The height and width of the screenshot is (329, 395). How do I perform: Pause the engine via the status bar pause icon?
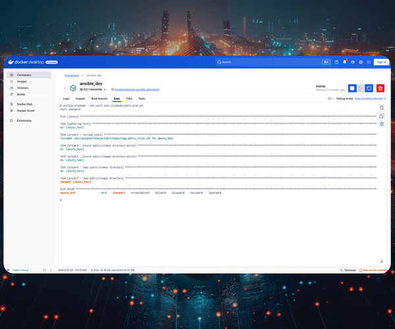point(44,270)
